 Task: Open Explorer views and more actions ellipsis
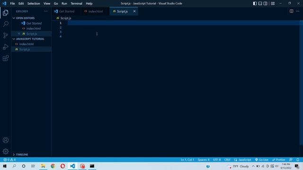coord(46,11)
